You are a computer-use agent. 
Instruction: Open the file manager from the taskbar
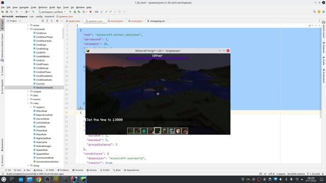(30, 179)
